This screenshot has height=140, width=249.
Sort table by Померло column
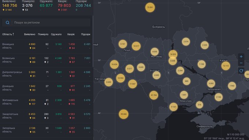pos(43,34)
